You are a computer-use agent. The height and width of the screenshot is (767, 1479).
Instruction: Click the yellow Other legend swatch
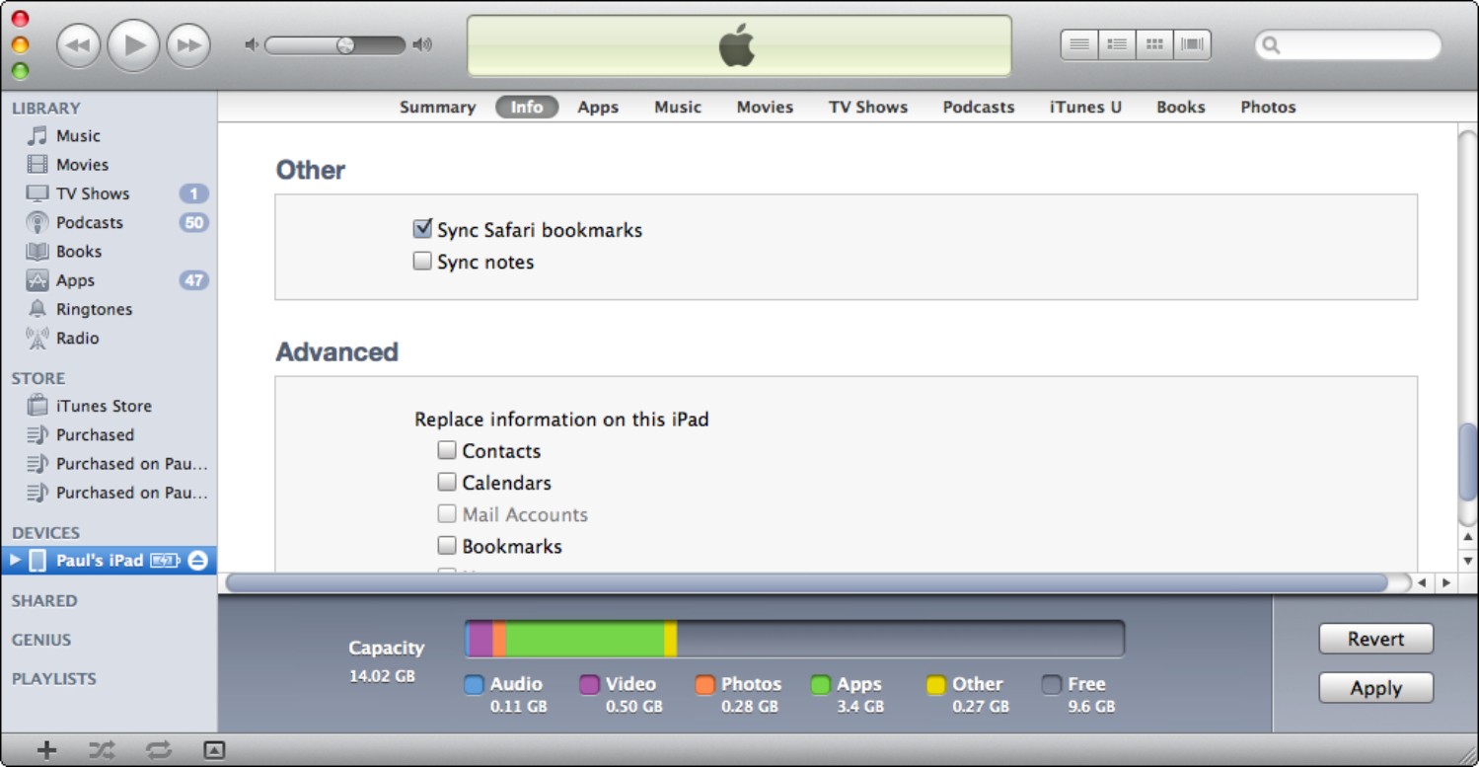[x=935, y=684]
